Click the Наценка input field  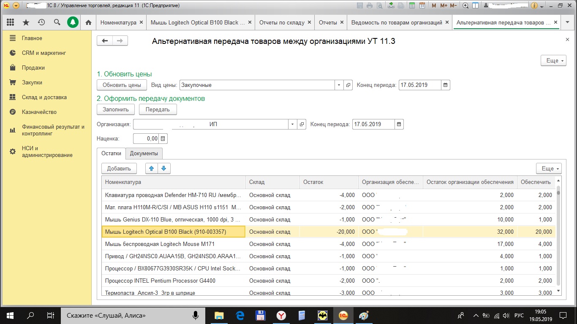(x=146, y=138)
